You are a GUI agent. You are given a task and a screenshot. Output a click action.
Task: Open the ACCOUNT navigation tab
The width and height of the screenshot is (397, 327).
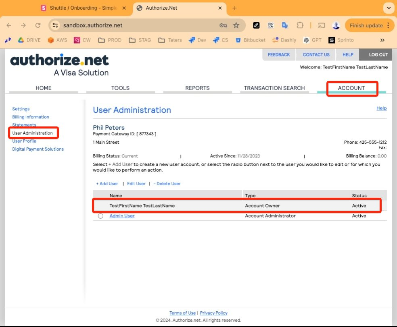[x=351, y=88]
